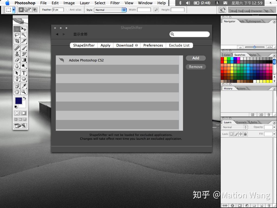This screenshot has height=208, width=277.
Task: Open Layers blend mode Normal dropdown
Action: [235, 127]
